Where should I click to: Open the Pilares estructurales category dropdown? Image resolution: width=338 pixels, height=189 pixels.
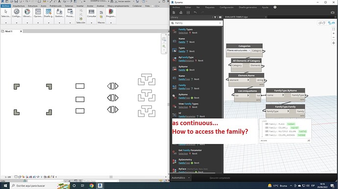click(239, 50)
